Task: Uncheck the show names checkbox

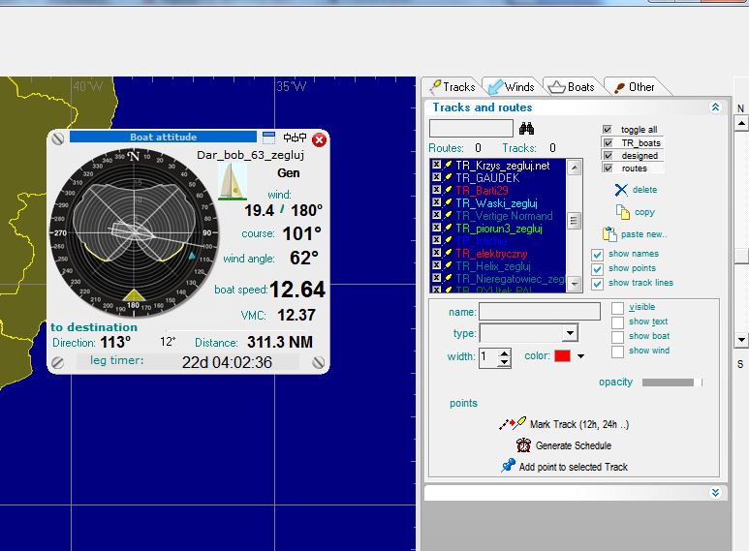Action: tap(598, 255)
